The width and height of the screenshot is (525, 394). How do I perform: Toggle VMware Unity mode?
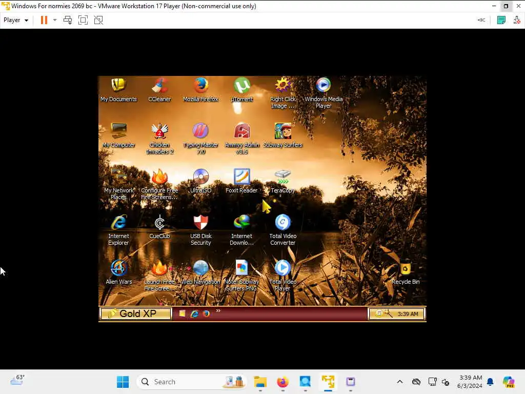[98, 20]
